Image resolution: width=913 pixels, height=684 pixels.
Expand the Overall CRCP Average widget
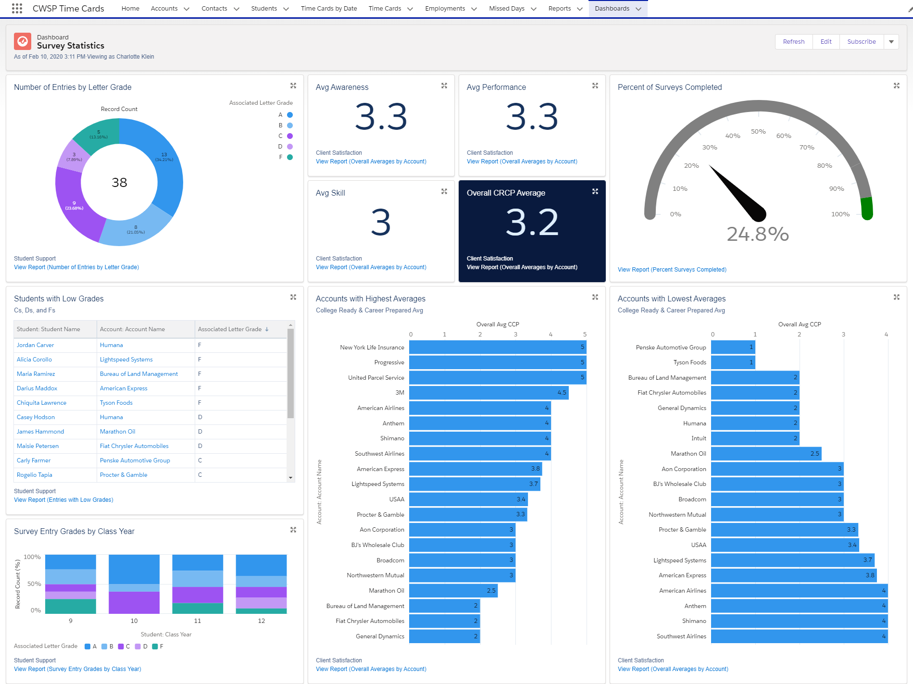click(595, 191)
